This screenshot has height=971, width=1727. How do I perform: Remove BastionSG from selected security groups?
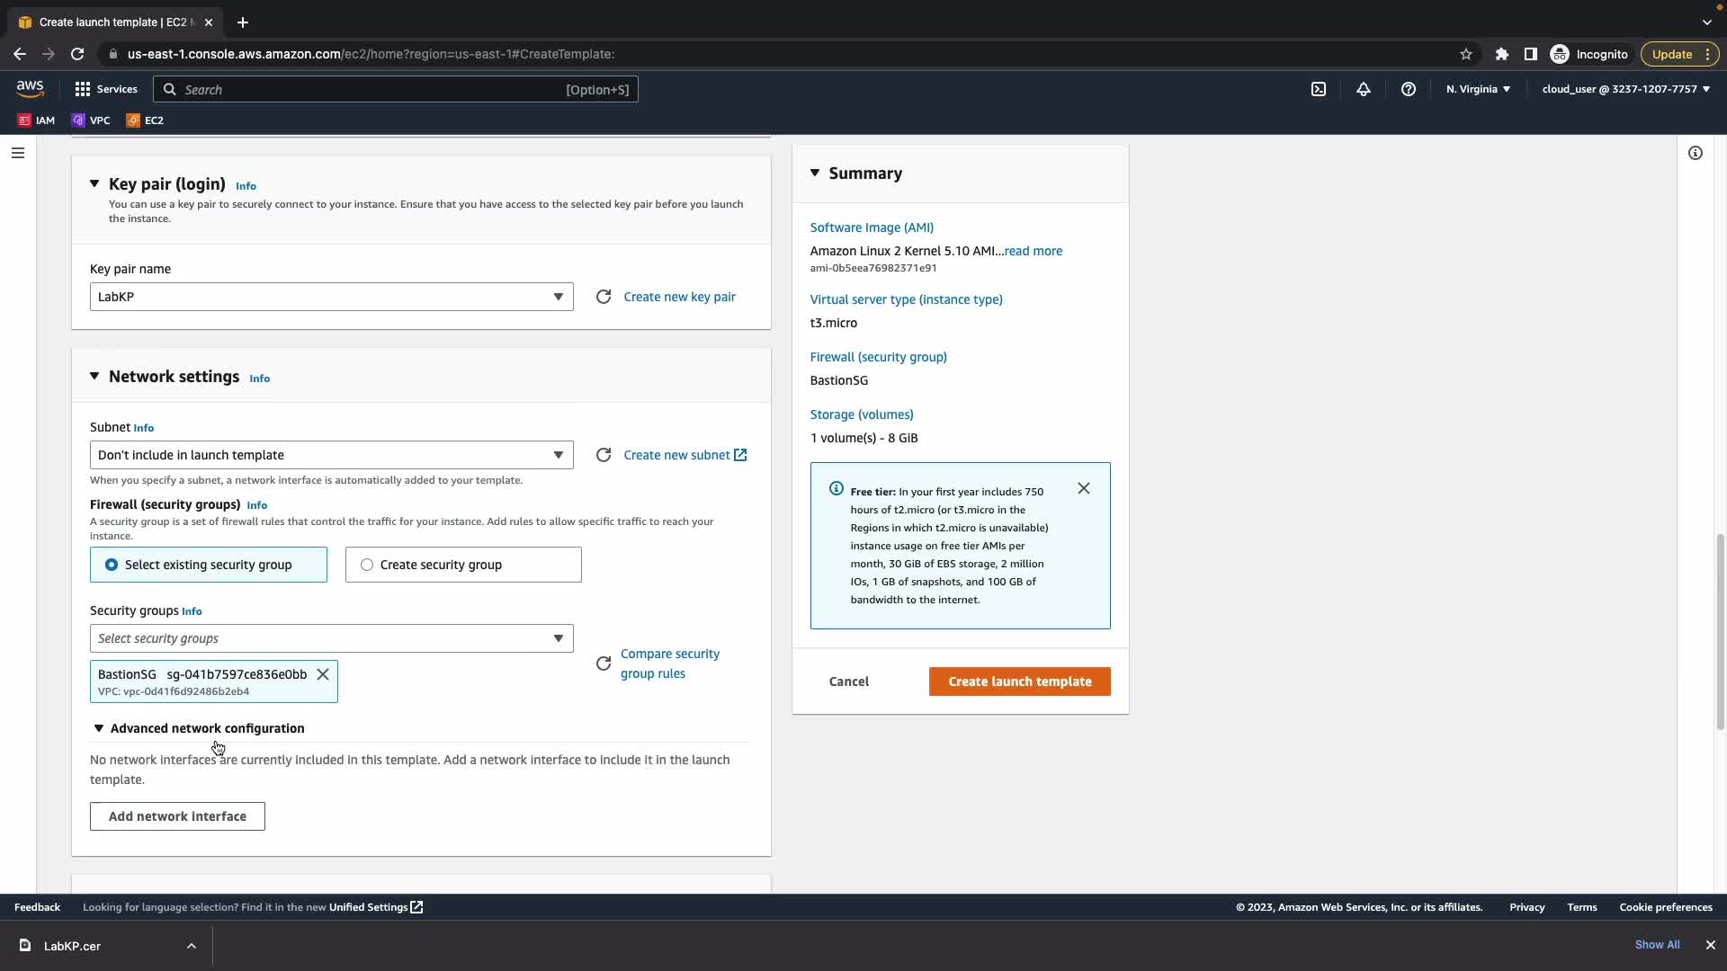pos(323,674)
